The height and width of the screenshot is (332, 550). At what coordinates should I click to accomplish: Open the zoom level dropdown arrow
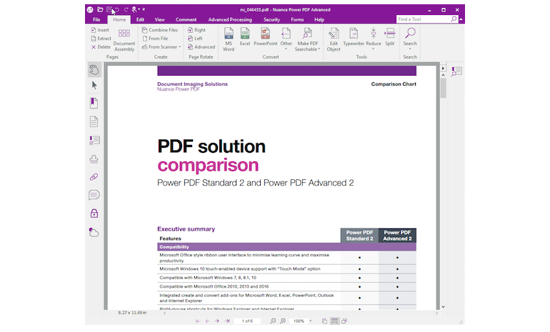click(311, 321)
